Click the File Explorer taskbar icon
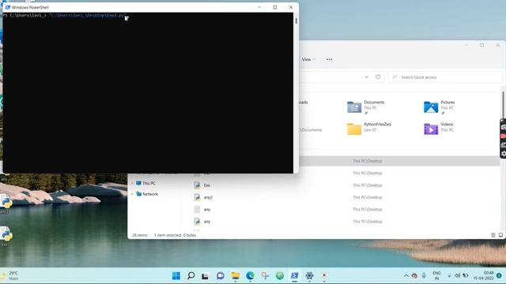This screenshot has height=284, width=506. pyautogui.click(x=236, y=275)
